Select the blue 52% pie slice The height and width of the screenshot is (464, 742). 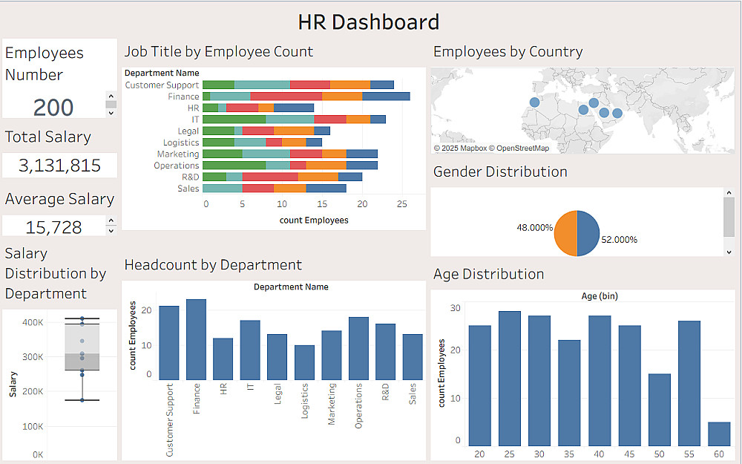click(588, 233)
